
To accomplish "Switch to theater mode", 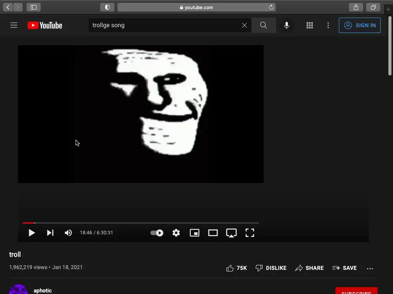I will (213, 233).
